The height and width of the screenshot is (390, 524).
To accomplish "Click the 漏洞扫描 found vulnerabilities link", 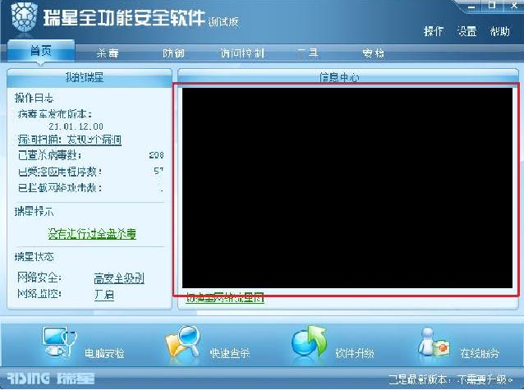I will (x=70, y=140).
